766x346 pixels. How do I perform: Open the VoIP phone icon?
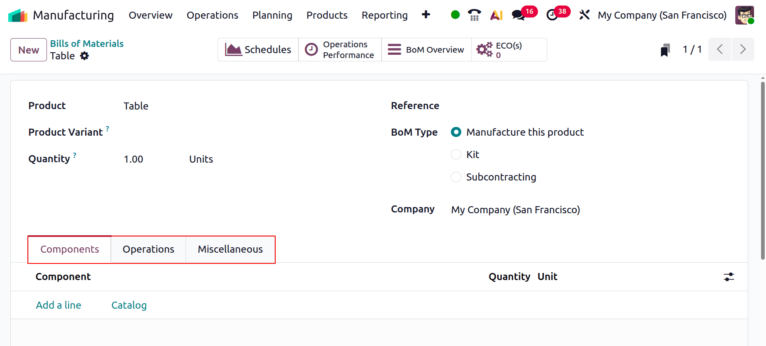coord(474,15)
